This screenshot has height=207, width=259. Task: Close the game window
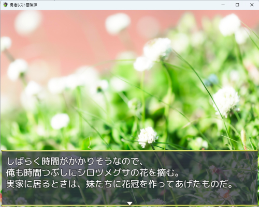point(252,5)
